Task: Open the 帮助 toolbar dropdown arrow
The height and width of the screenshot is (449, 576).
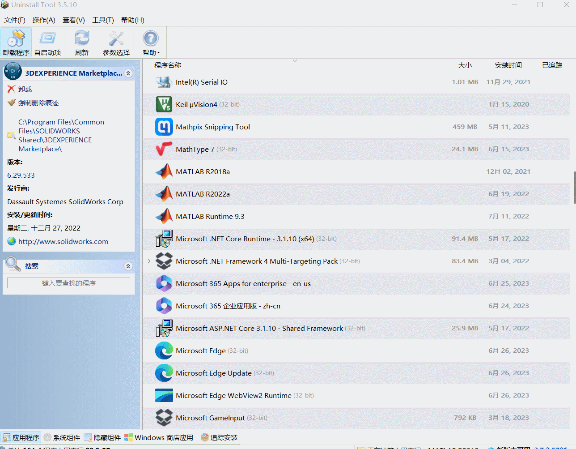Action: pos(157,52)
